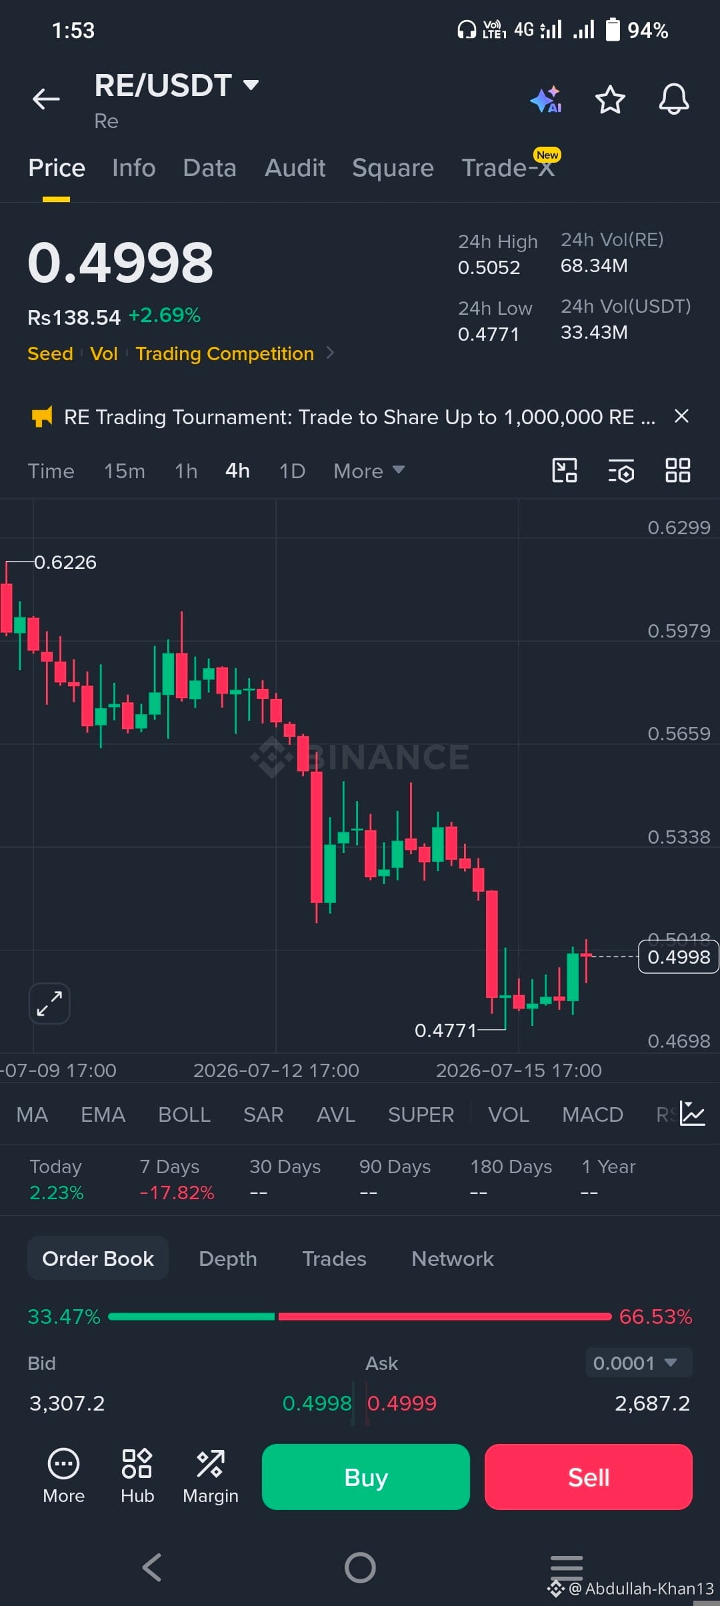Expand chart to fullscreen

[x=49, y=1003]
